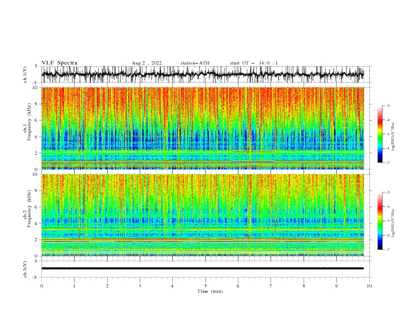This screenshot has width=416, height=321.
Task: Click the "VLF Spectra" title text
Action: (59, 63)
